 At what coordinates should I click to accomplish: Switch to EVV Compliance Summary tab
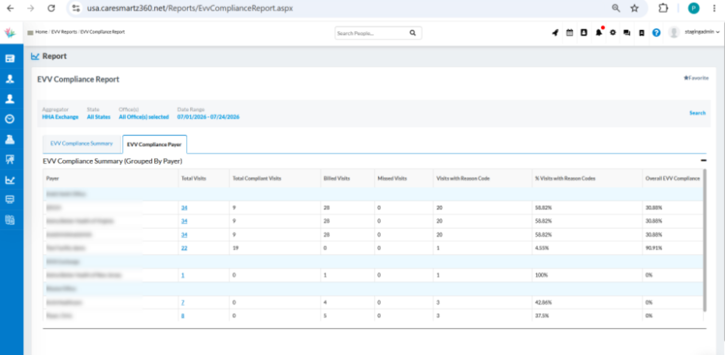tap(82, 144)
